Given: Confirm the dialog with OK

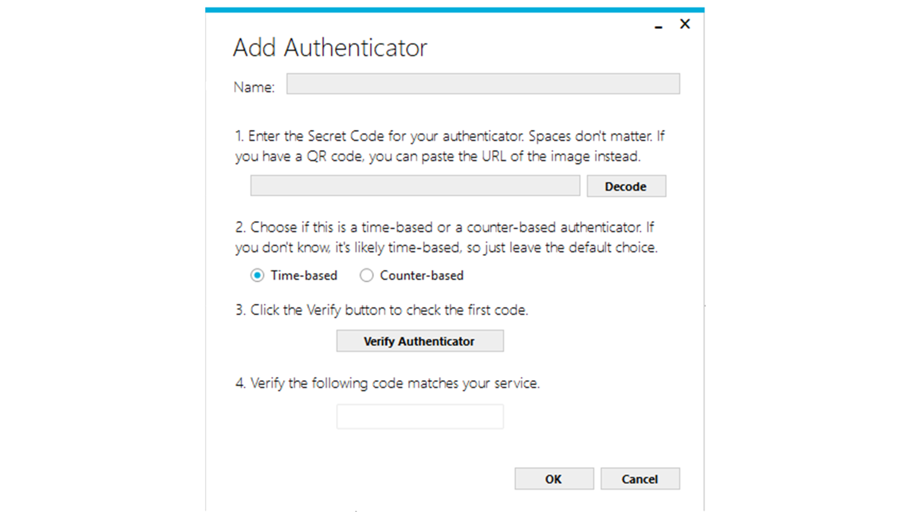Looking at the screenshot, I should click(554, 479).
